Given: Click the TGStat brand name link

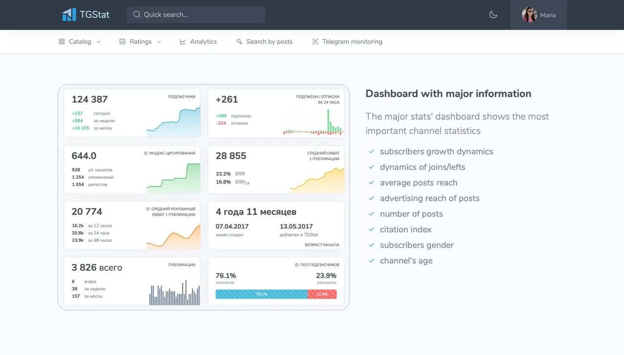Looking at the screenshot, I should tap(94, 15).
